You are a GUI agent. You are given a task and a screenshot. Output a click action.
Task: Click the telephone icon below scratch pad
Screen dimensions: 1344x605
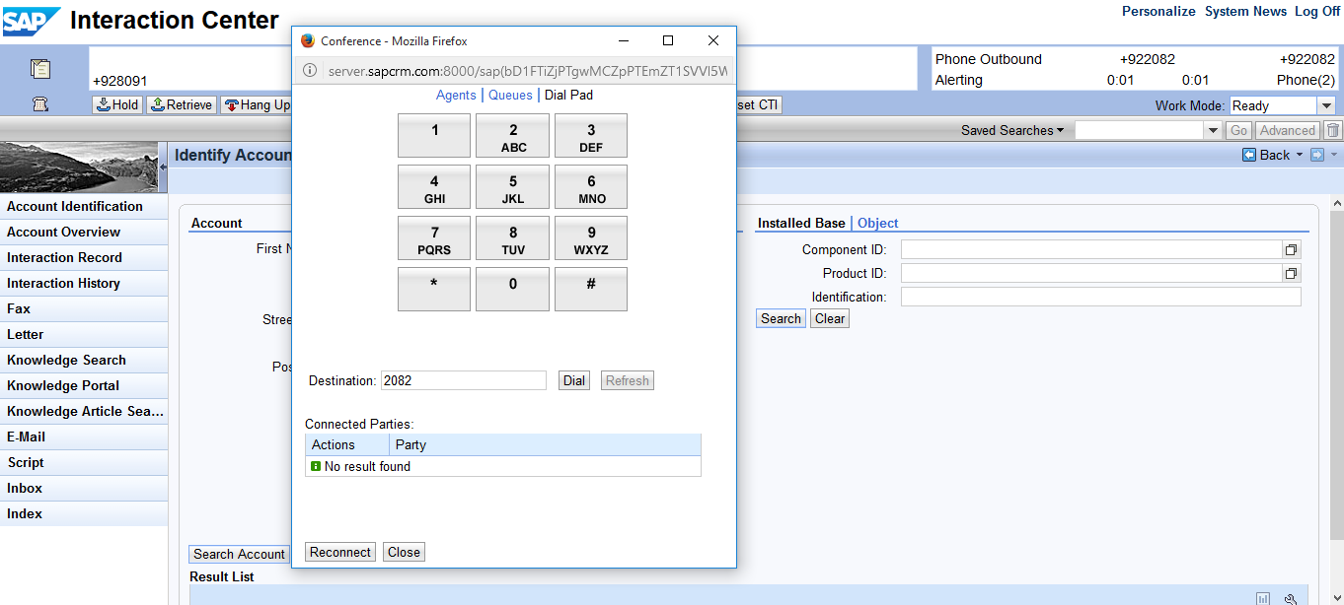pos(40,104)
